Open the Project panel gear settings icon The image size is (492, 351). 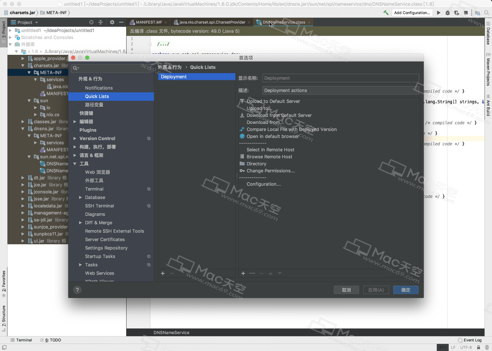tap(112, 22)
